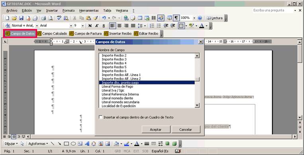Insert WordArt from the Drawing toolbar
This screenshot has width=304, height=155.
pyautogui.click(x=87, y=144)
